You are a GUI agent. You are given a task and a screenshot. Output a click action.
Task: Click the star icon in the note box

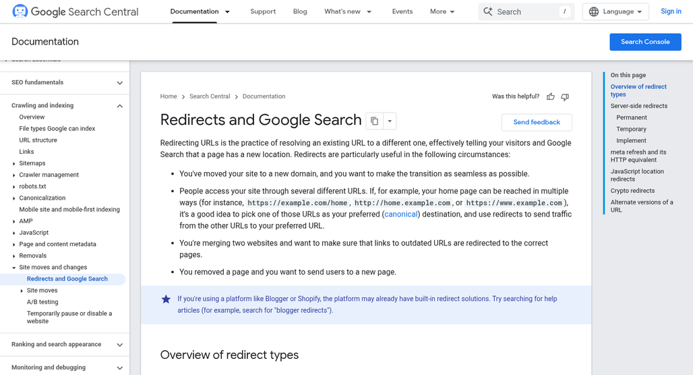[166, 299]
